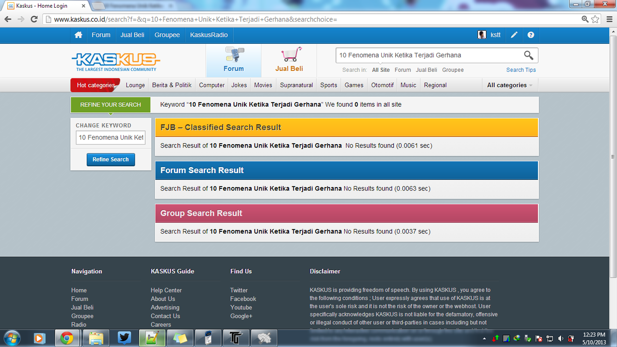Click the Search Tips link
The height and width of the screenshot is (347, 617).
click(x=521, y=70)
